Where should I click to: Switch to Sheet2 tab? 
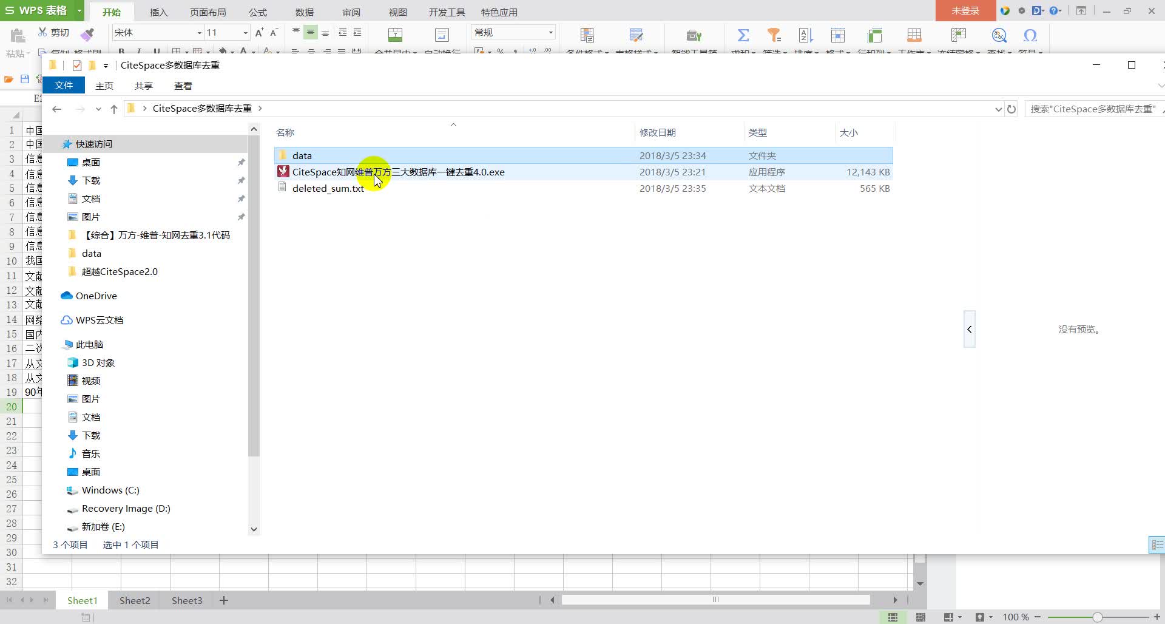(135, 600)
